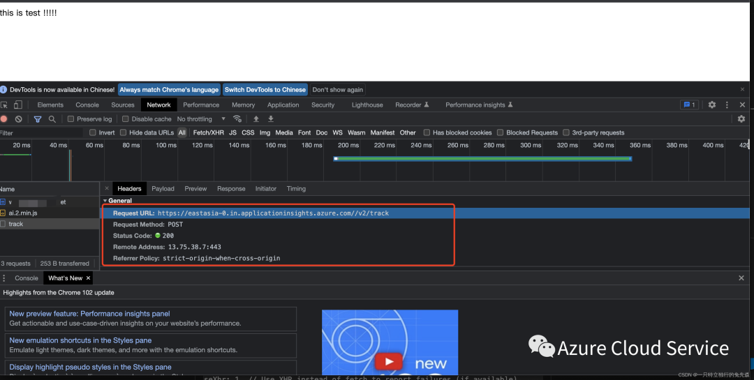Screen dimensions: 754x380
Task: Select the Timing request tab
Action: click(296, 189)
